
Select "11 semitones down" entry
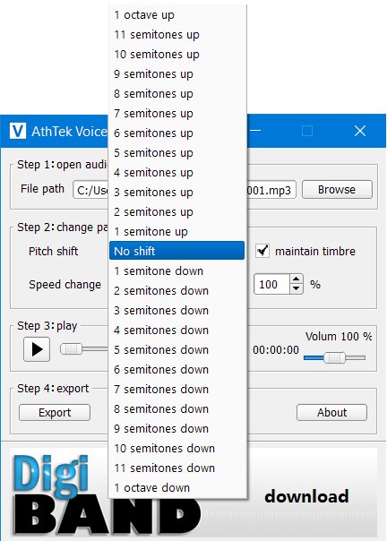(x=176, y=468)
